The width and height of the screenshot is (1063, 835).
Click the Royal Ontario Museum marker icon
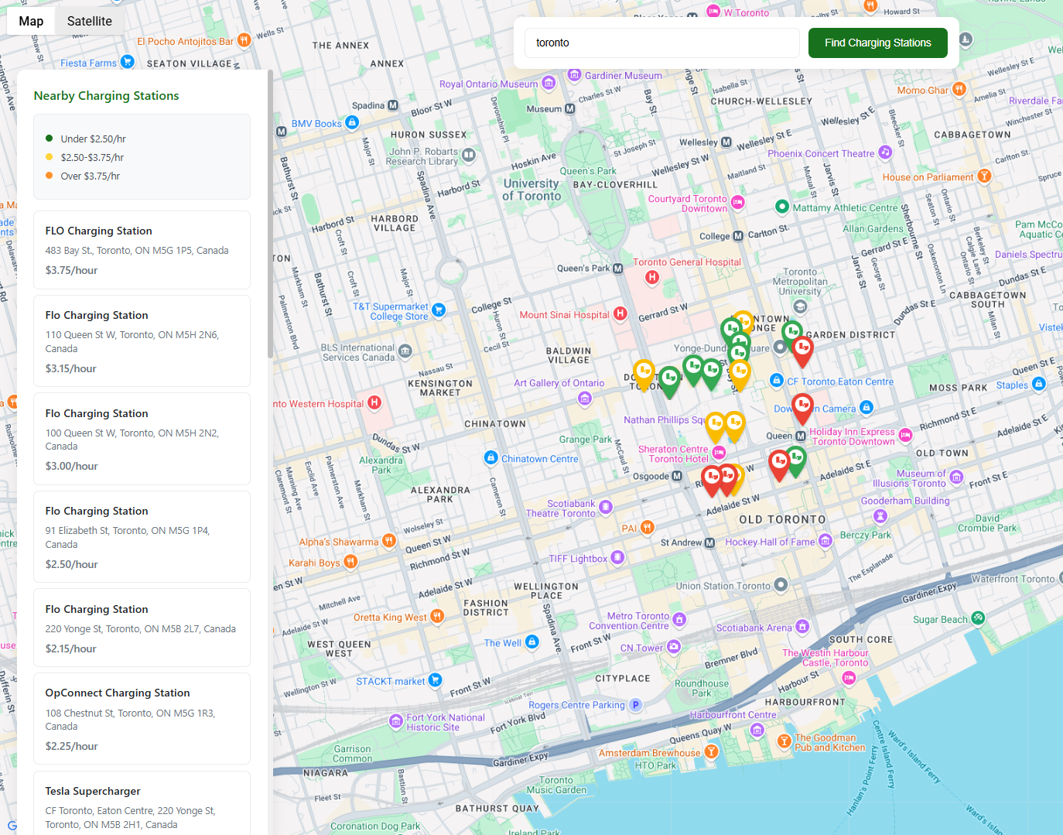click(x=549, y=82)
